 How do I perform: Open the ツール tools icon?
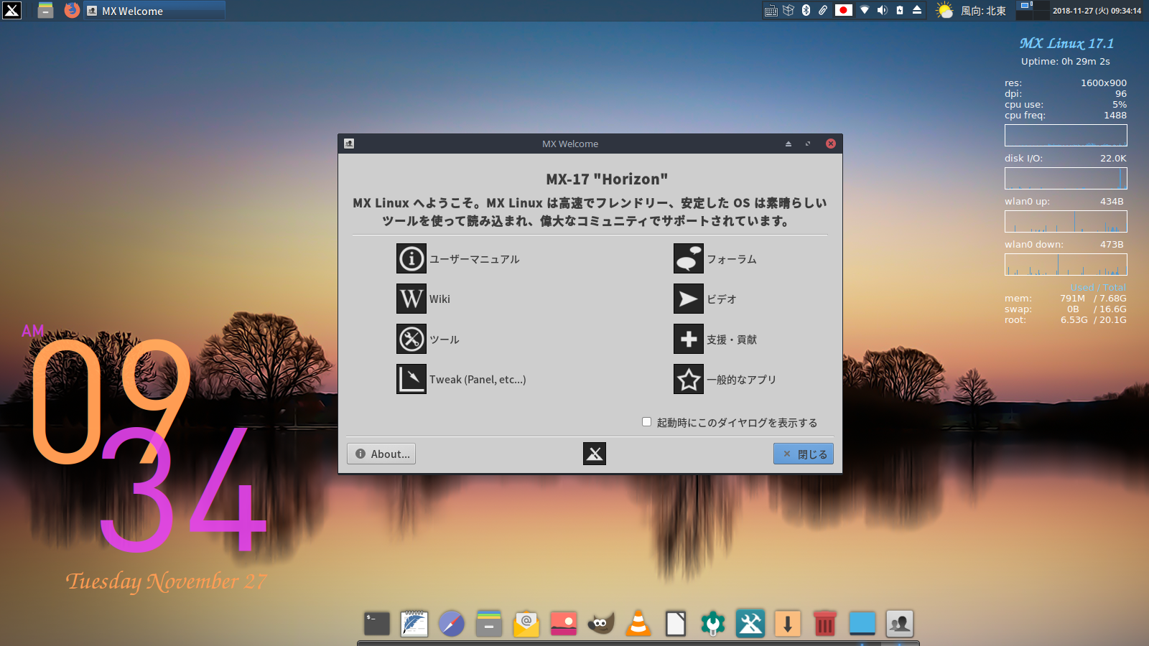(x=411, y=339)
